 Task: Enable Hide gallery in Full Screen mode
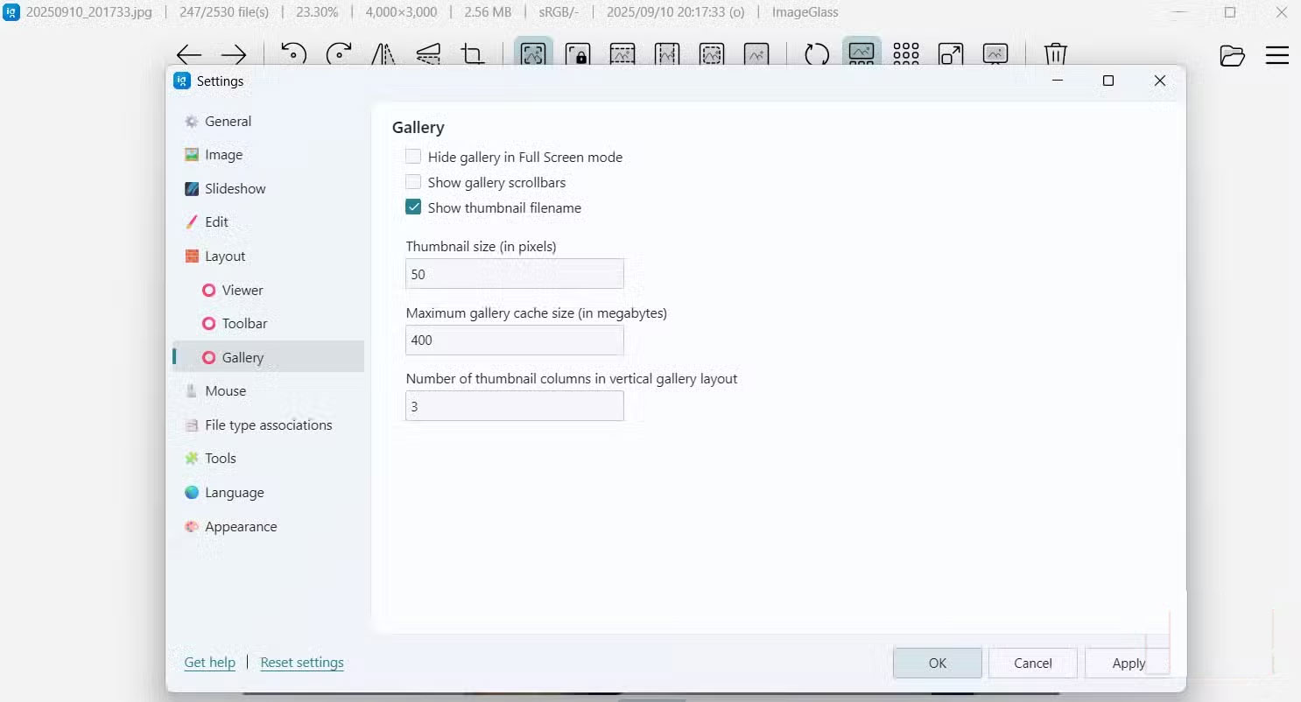412,156
